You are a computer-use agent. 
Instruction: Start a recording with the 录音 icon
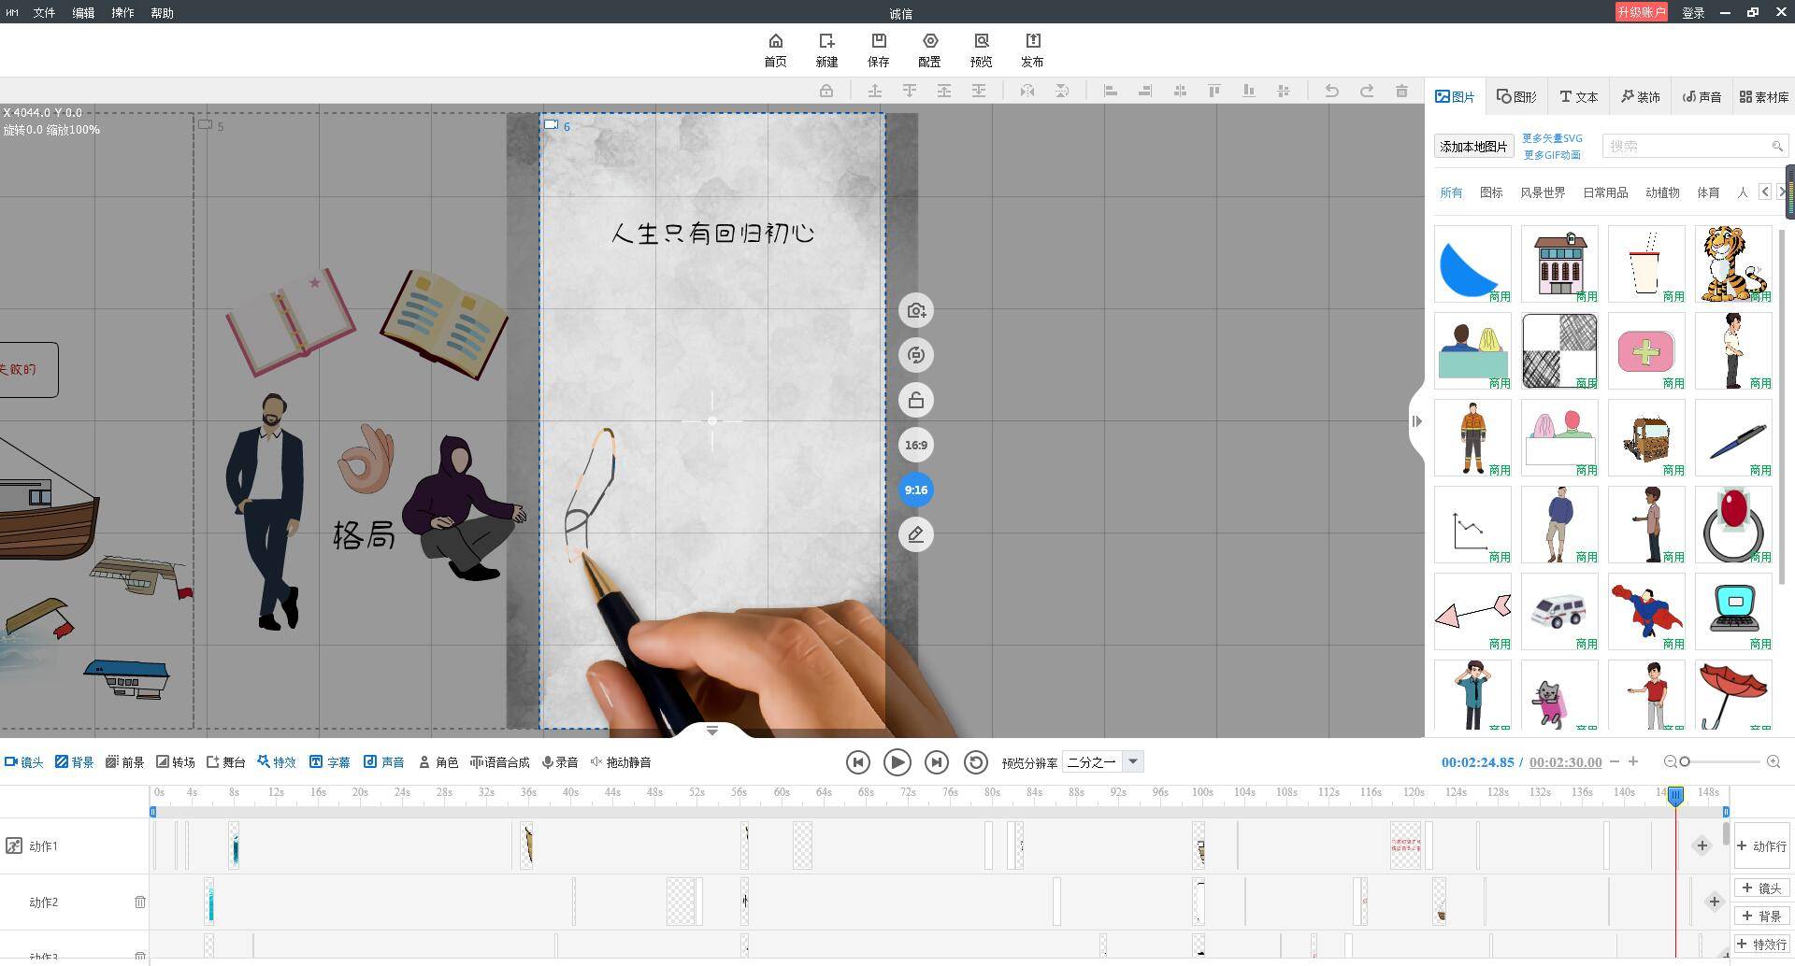(x=560, y=761)
